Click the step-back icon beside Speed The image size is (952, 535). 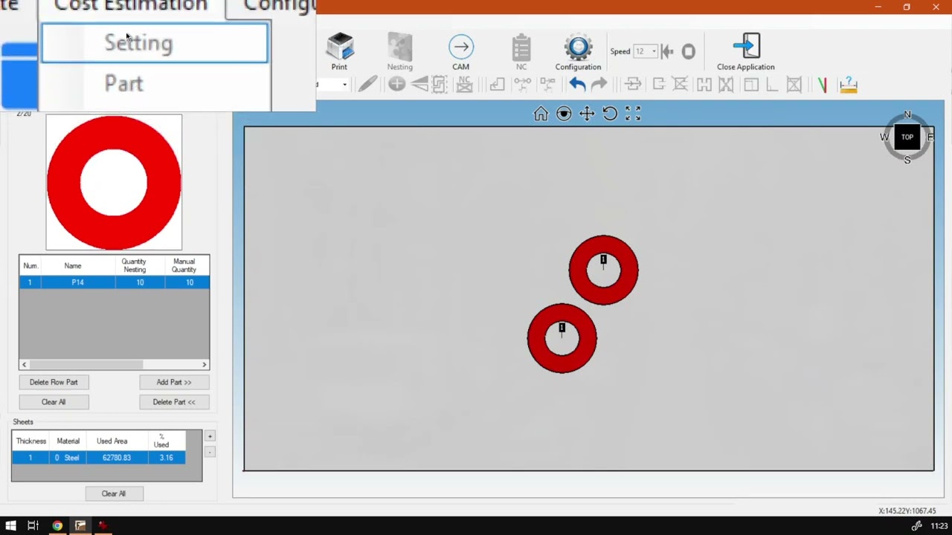pos(667,51)
